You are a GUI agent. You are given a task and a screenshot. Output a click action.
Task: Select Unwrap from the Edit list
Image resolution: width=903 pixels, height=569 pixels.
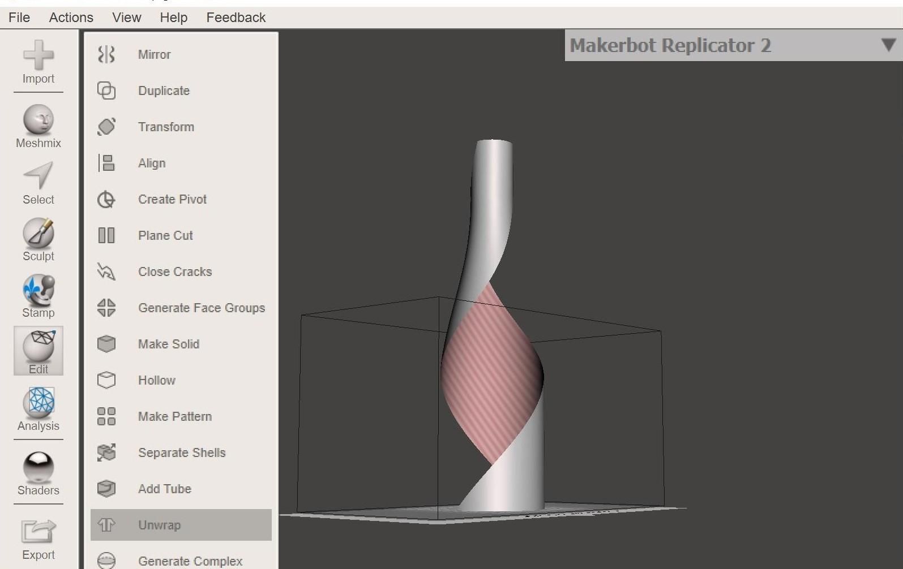(x=181, y=525)
